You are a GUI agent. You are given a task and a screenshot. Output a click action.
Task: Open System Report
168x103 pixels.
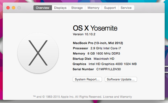87,79
